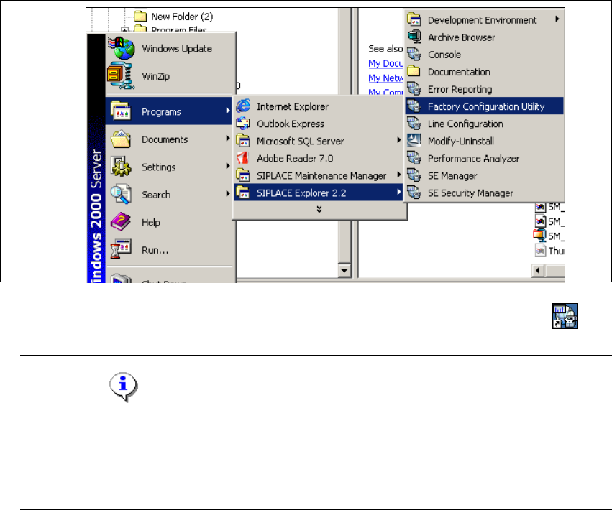612x510 pixels.
Task: Click the Run icon
Action: 121,249
